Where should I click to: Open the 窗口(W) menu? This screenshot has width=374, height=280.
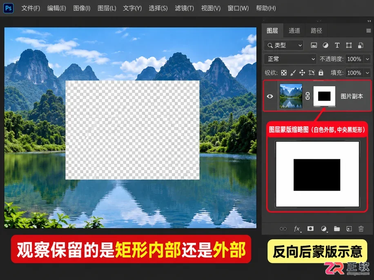(x=238, y=8)
